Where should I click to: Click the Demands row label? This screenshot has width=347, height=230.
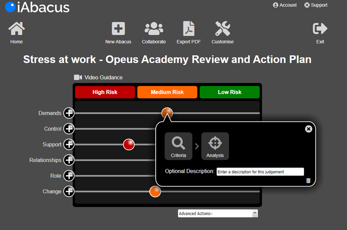pyautogui.click(x=50, y=113)
